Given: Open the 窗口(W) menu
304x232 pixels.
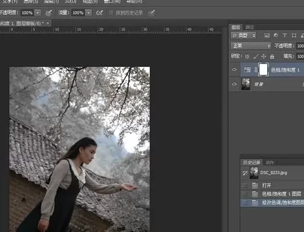Looking at the screenshot, I should point(112,1).
